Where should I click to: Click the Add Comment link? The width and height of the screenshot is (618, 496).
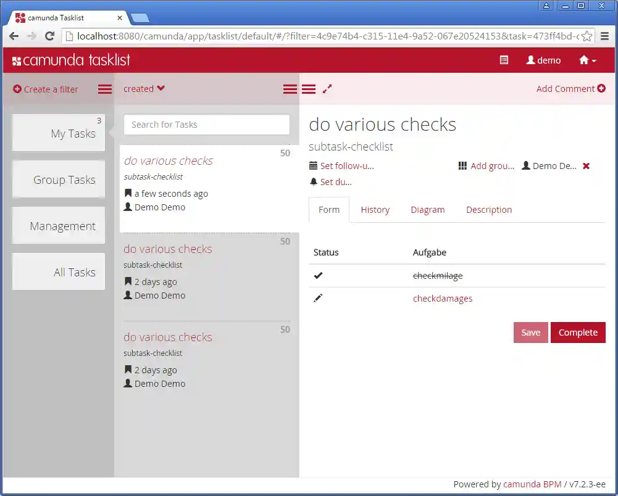pos(570,89)
